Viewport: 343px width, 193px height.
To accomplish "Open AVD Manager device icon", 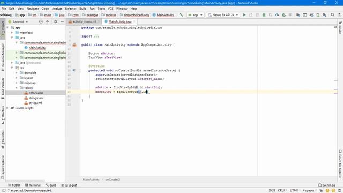I will pos(318,15).
